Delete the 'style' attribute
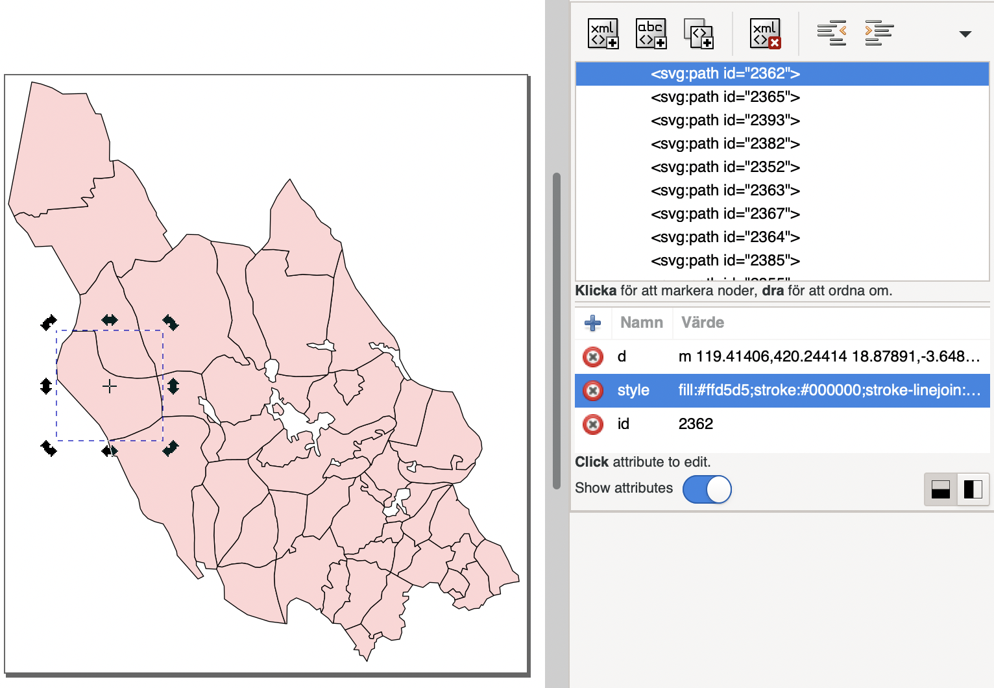This screenshot has width=994, height=688. [x=592, y=390]
